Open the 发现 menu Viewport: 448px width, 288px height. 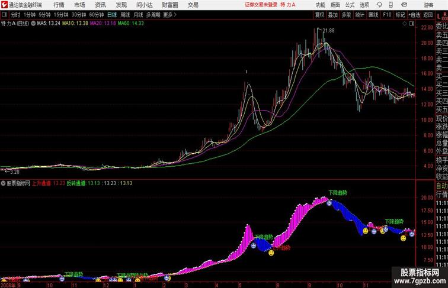pyautogui.click(x=121, y=5)
